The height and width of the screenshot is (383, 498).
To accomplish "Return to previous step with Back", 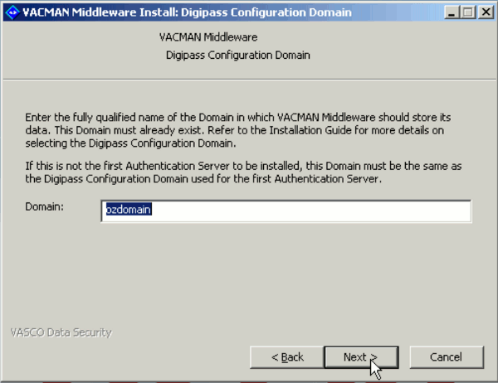I will pos(287,357).
